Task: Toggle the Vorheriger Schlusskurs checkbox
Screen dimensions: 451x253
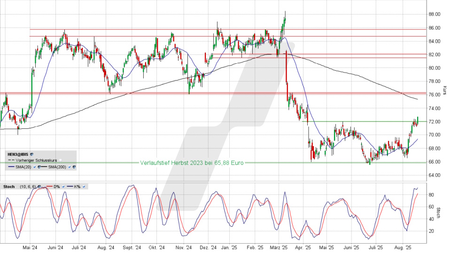Action: coord(61,160)
